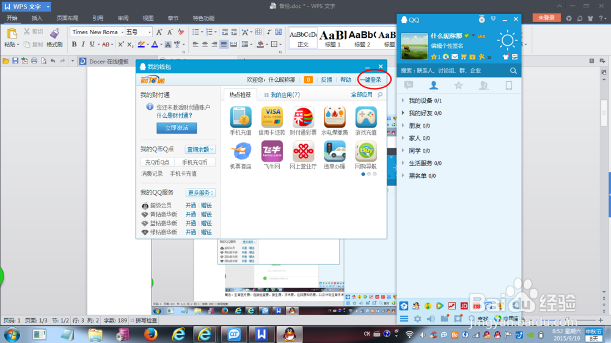Open the QQ contacts person tab icon
This screenshot has width=611, height=343.
pos(433,85)
